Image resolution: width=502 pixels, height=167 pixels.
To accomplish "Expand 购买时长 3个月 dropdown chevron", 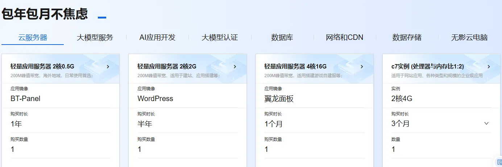I will tap(486, 124).
